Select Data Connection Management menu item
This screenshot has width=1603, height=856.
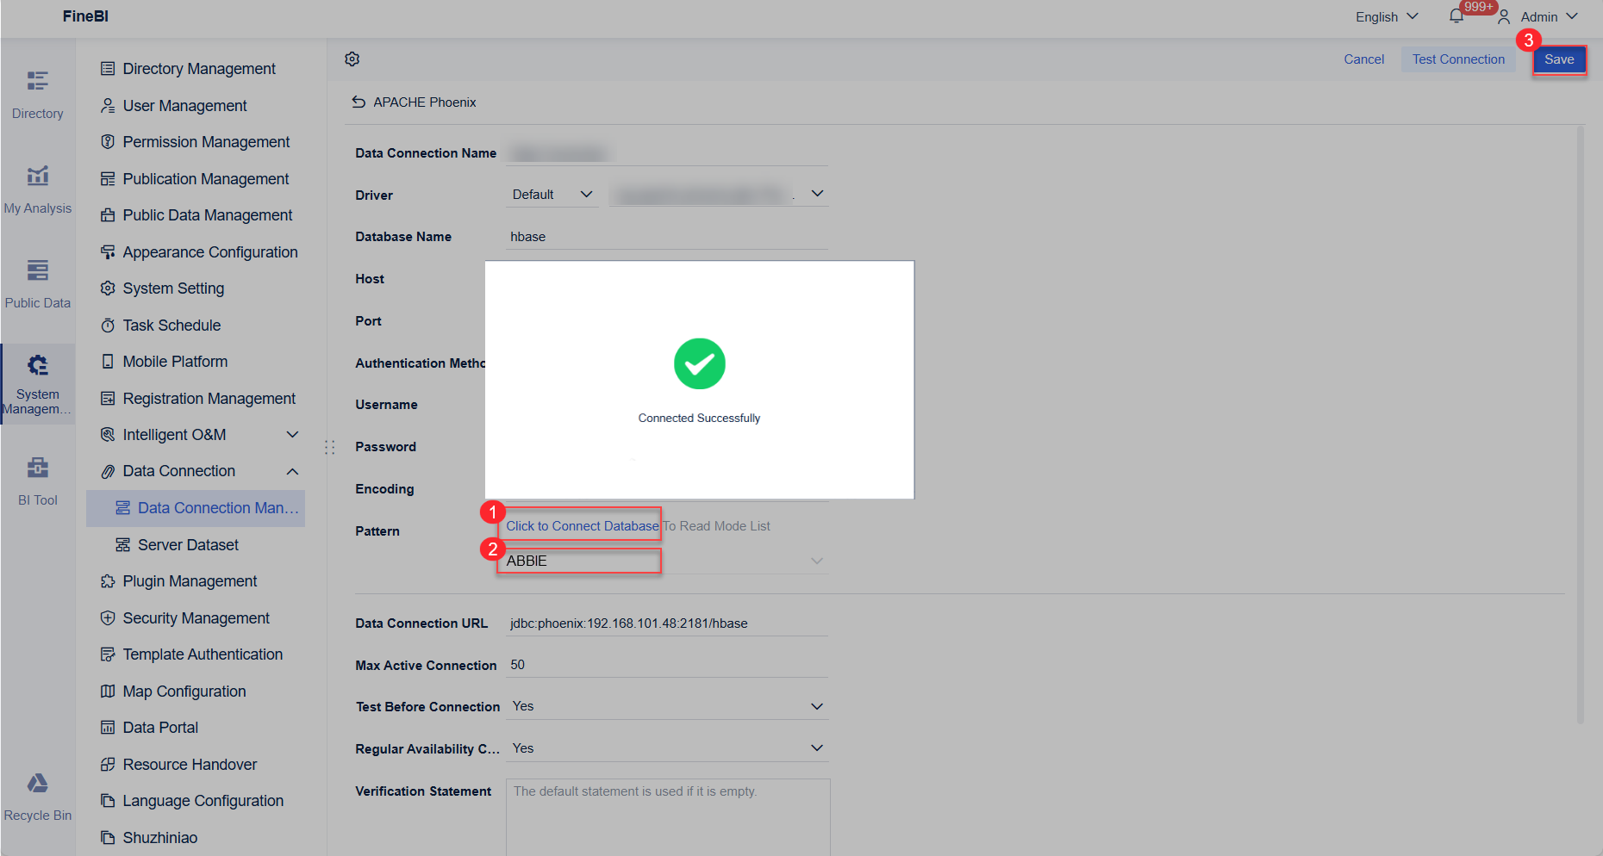click(196, 508)
